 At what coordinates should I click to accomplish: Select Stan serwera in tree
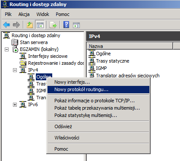click(x=34, y=42)
